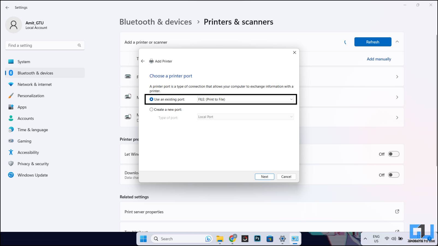Click the Settings back arrow
The height and width of the screenshot is (246, 438).
[x=7, y=8]
